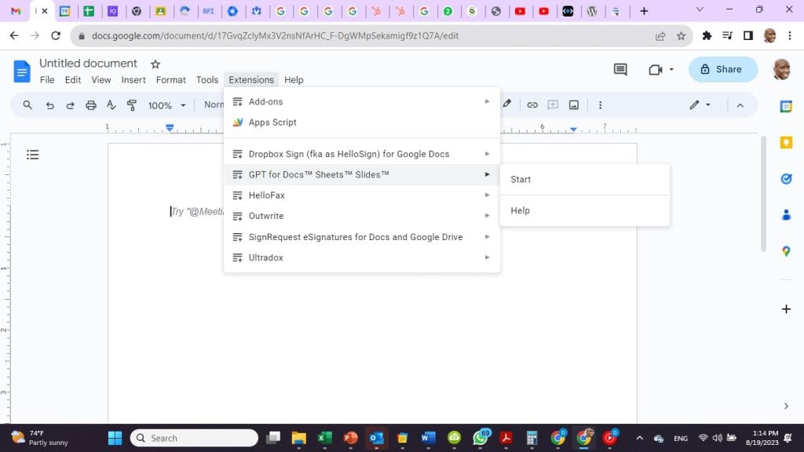Star the Untitled document
The image size is (804, 452).
coord(155,64)
